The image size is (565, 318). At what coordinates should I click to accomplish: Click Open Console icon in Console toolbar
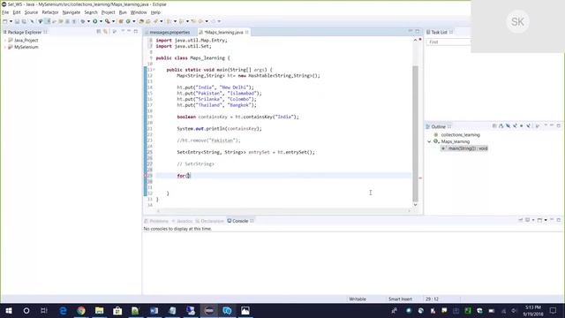[539, 220]
